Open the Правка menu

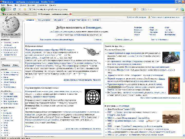pyautogui.click(x=10, y=5)
